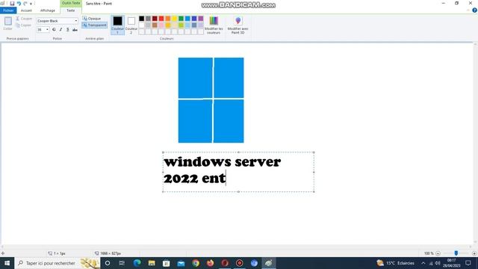Select the Texte ribbon tab

point(71,10)
